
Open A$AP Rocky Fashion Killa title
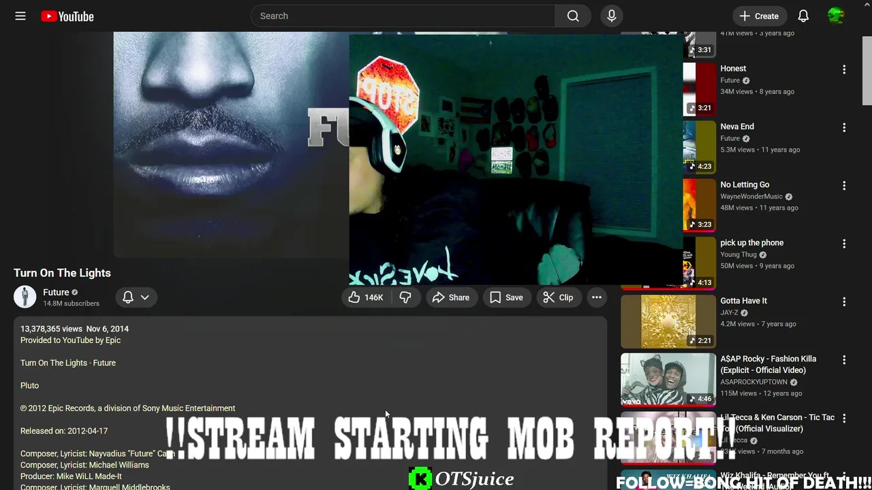[768, 364]
